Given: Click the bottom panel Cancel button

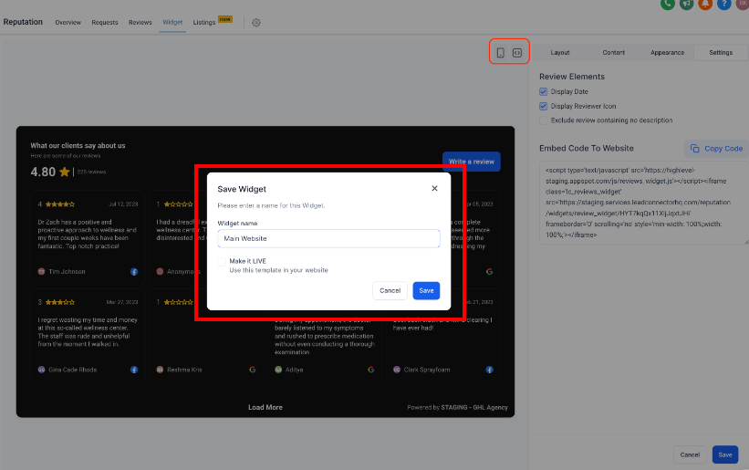Looking at the screenshot, I should (690, 454).
